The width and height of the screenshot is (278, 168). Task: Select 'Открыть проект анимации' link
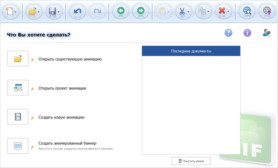pos(62,88)
